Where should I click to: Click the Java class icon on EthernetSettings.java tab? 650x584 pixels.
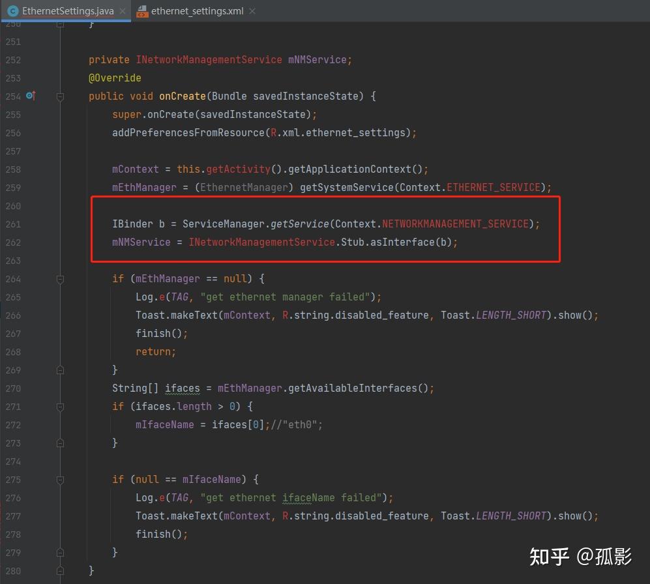(x=14, y=11)
